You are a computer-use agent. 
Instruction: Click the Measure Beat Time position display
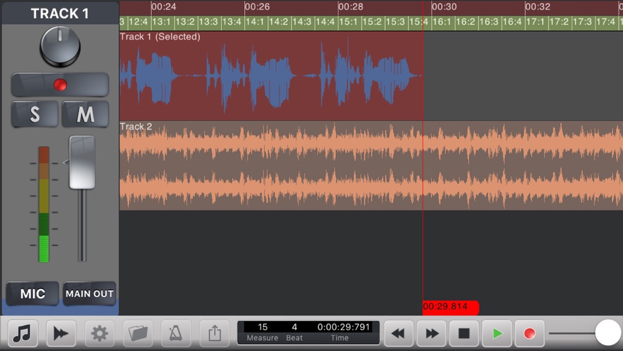point(308,332)
